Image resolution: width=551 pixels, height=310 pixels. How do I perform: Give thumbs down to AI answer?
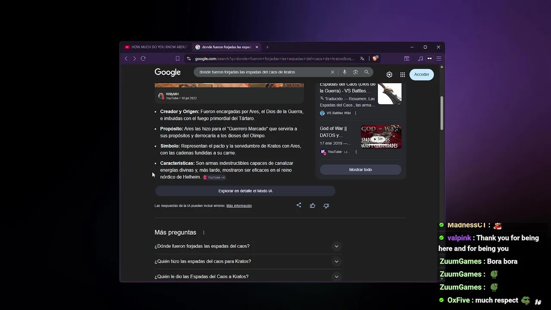(326, 206)
